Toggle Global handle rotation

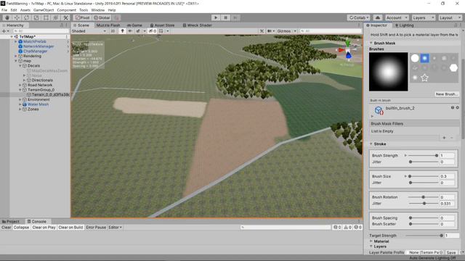[102, 17]
